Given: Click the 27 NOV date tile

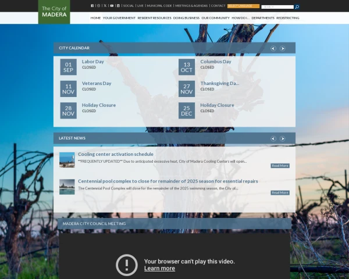Looking at the screenshot, I should 187,89.
